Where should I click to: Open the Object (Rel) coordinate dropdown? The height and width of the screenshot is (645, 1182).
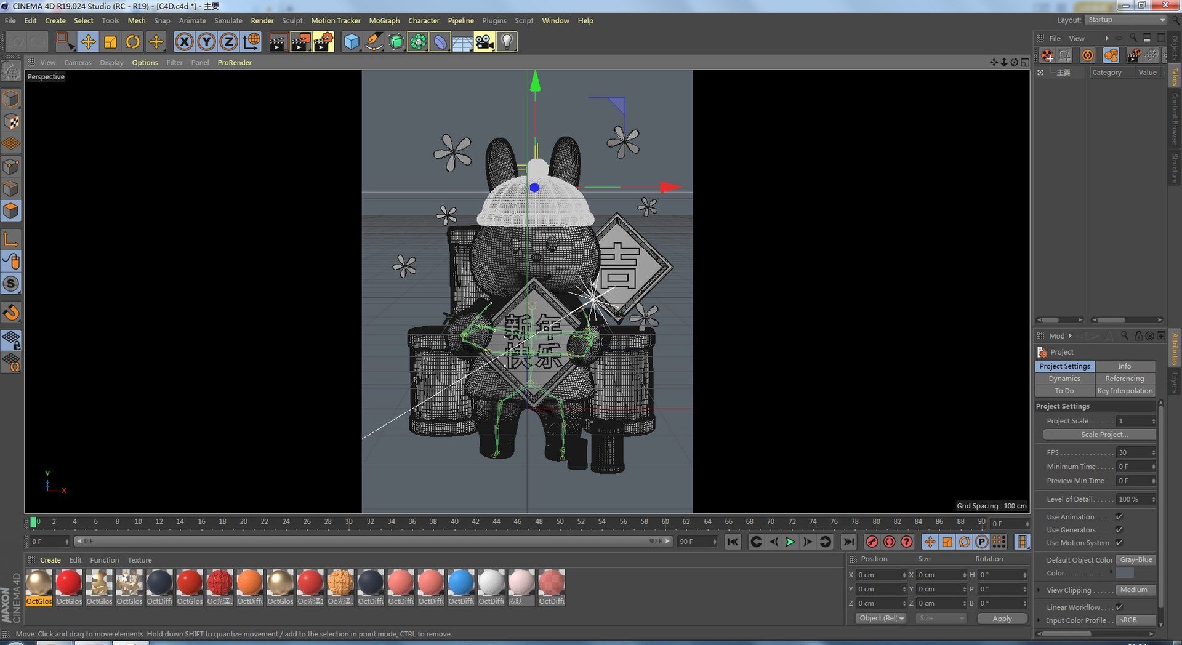(881, 619)
